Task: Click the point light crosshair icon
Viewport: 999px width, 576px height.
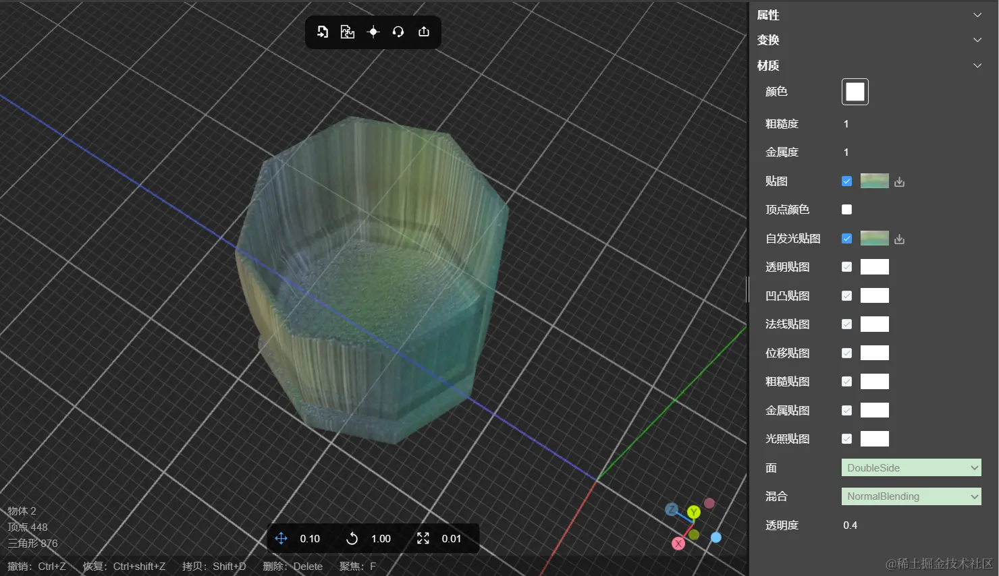Action: point(373,32)
